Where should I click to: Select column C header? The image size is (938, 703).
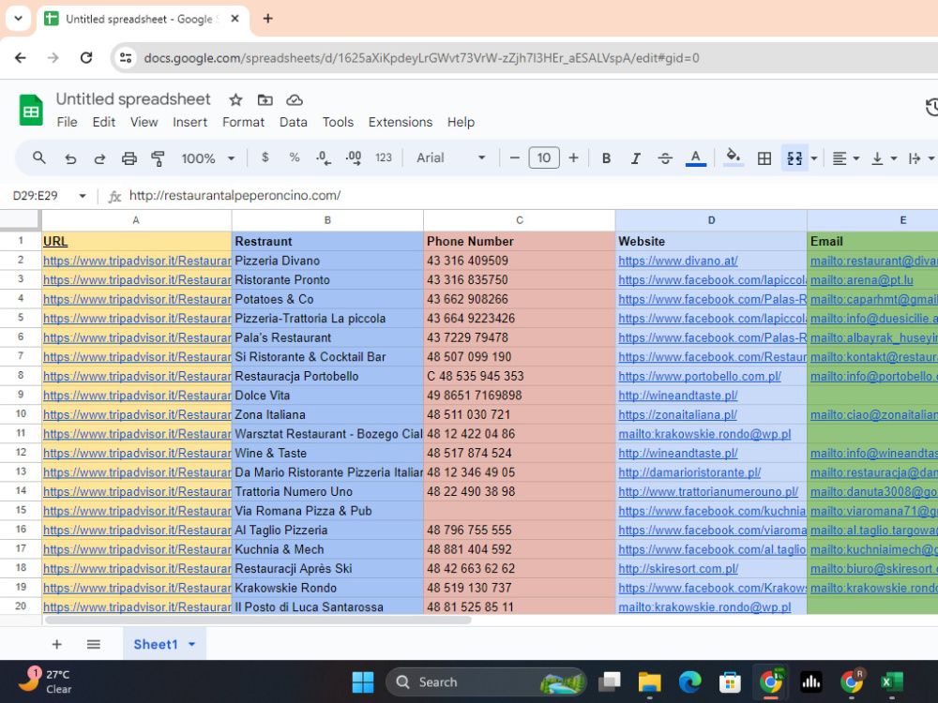pos(520,220)
